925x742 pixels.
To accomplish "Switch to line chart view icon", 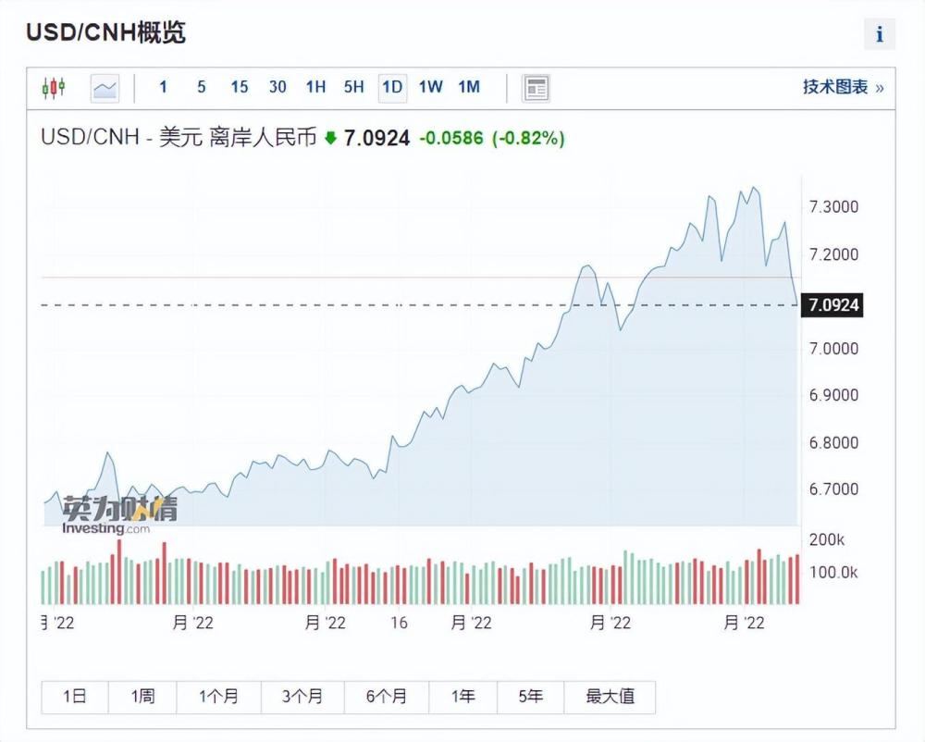I will (104, 87).
